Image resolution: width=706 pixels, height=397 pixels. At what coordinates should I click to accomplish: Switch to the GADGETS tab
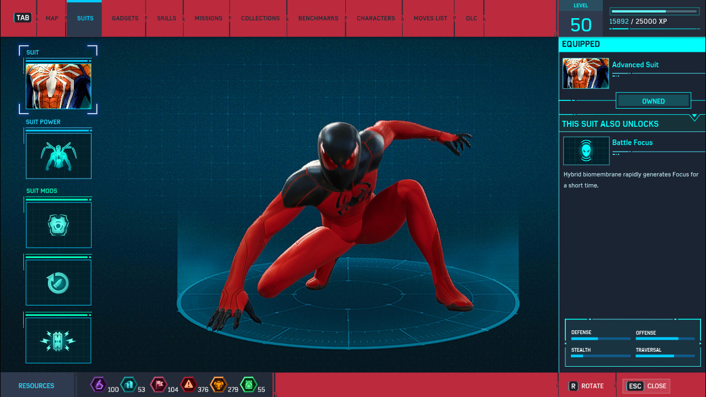[x=125, y=18]
